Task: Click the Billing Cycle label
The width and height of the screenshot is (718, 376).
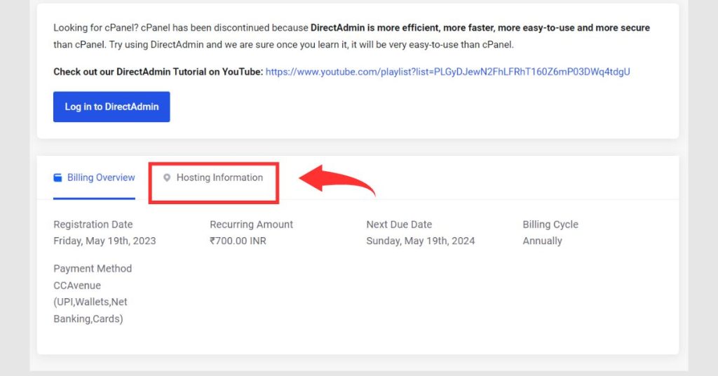Action: tap(550, 224)
